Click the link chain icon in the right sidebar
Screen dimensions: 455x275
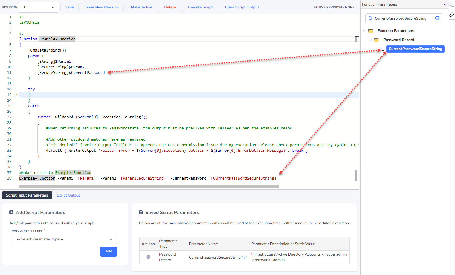[452, 14]
